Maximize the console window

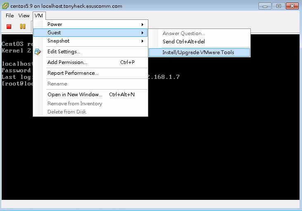click(x=278, y=6)
